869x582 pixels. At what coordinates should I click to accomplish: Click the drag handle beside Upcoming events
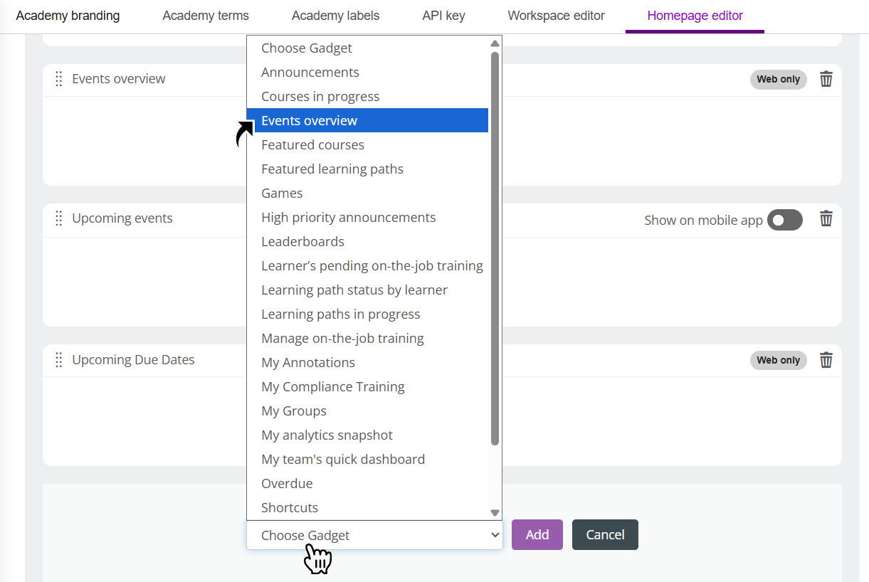point(59,218)
